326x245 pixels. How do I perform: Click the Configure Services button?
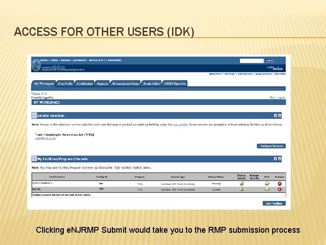(271, 146)
